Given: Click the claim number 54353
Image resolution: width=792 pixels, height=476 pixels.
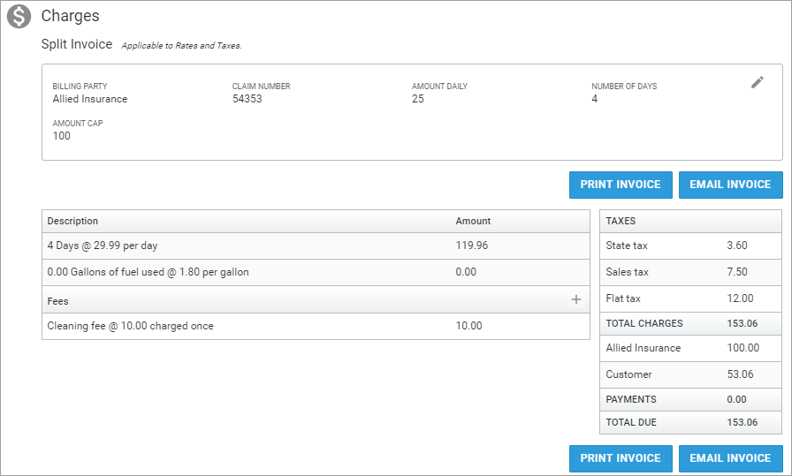Looking at the screenshot, I should coord(247,99).
